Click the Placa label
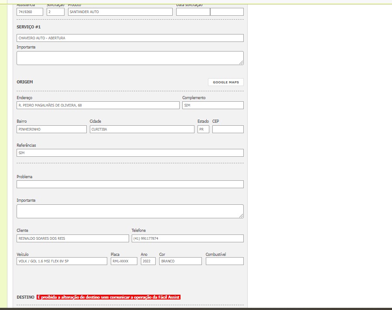Image resolution: width=392 pixels, height=310 pixels. [x=115, y=255]
